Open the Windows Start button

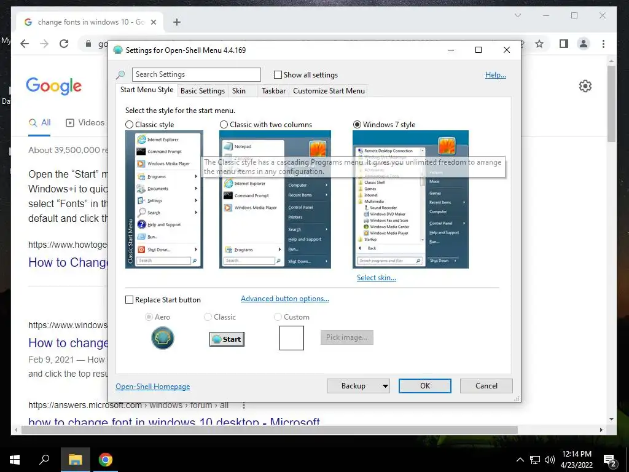tap(15, 460)
